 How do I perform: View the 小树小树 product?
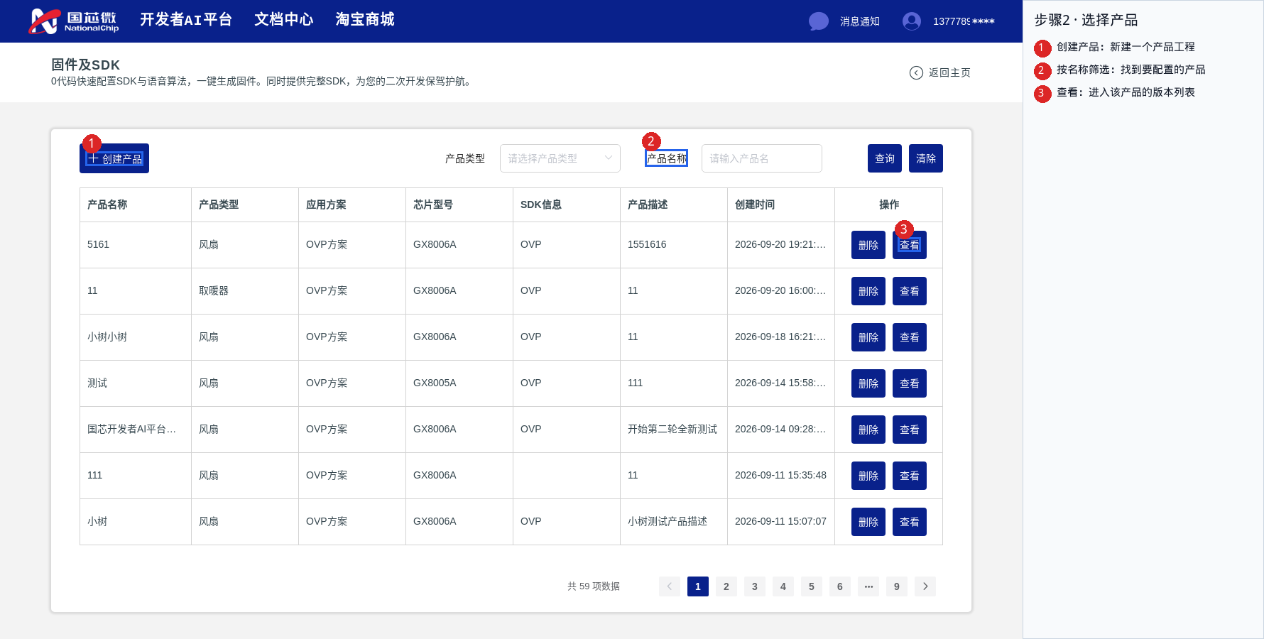910,337
